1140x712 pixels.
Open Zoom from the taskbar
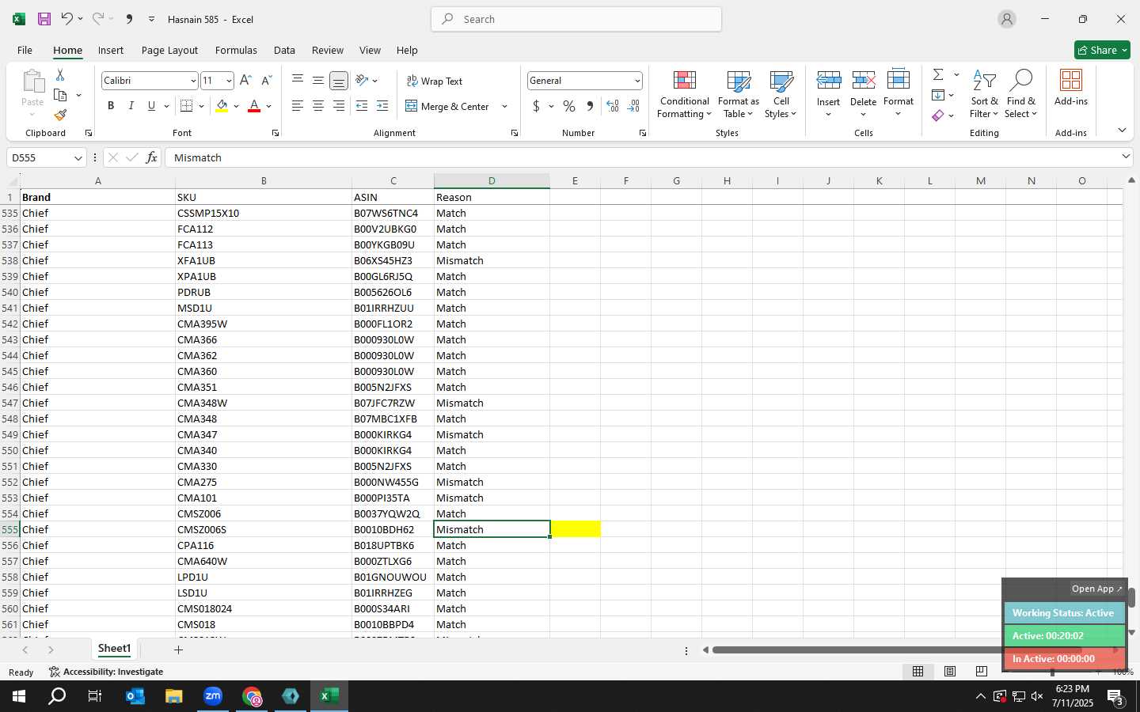(x=213, y=696)
